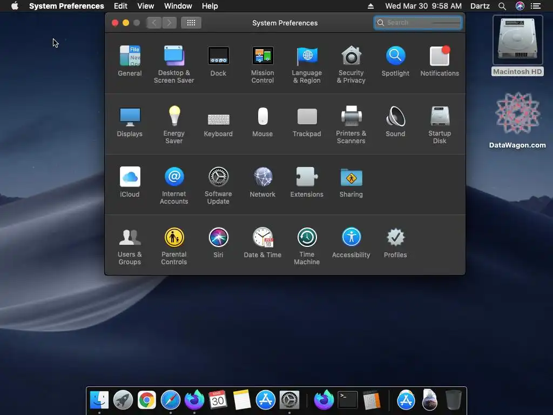The image size is (553, 415).
Task: Open Users & Groups preferences
Action: point(130,246)
